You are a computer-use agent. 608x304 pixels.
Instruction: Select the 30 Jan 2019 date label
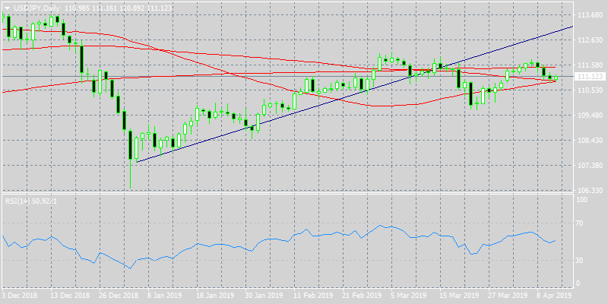pos(262,294)
